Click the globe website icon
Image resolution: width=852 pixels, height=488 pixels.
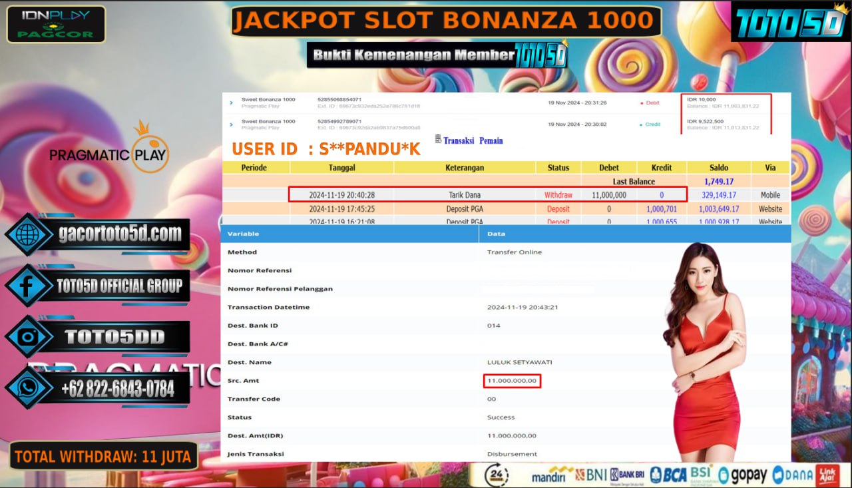click(x=29, y=234)
